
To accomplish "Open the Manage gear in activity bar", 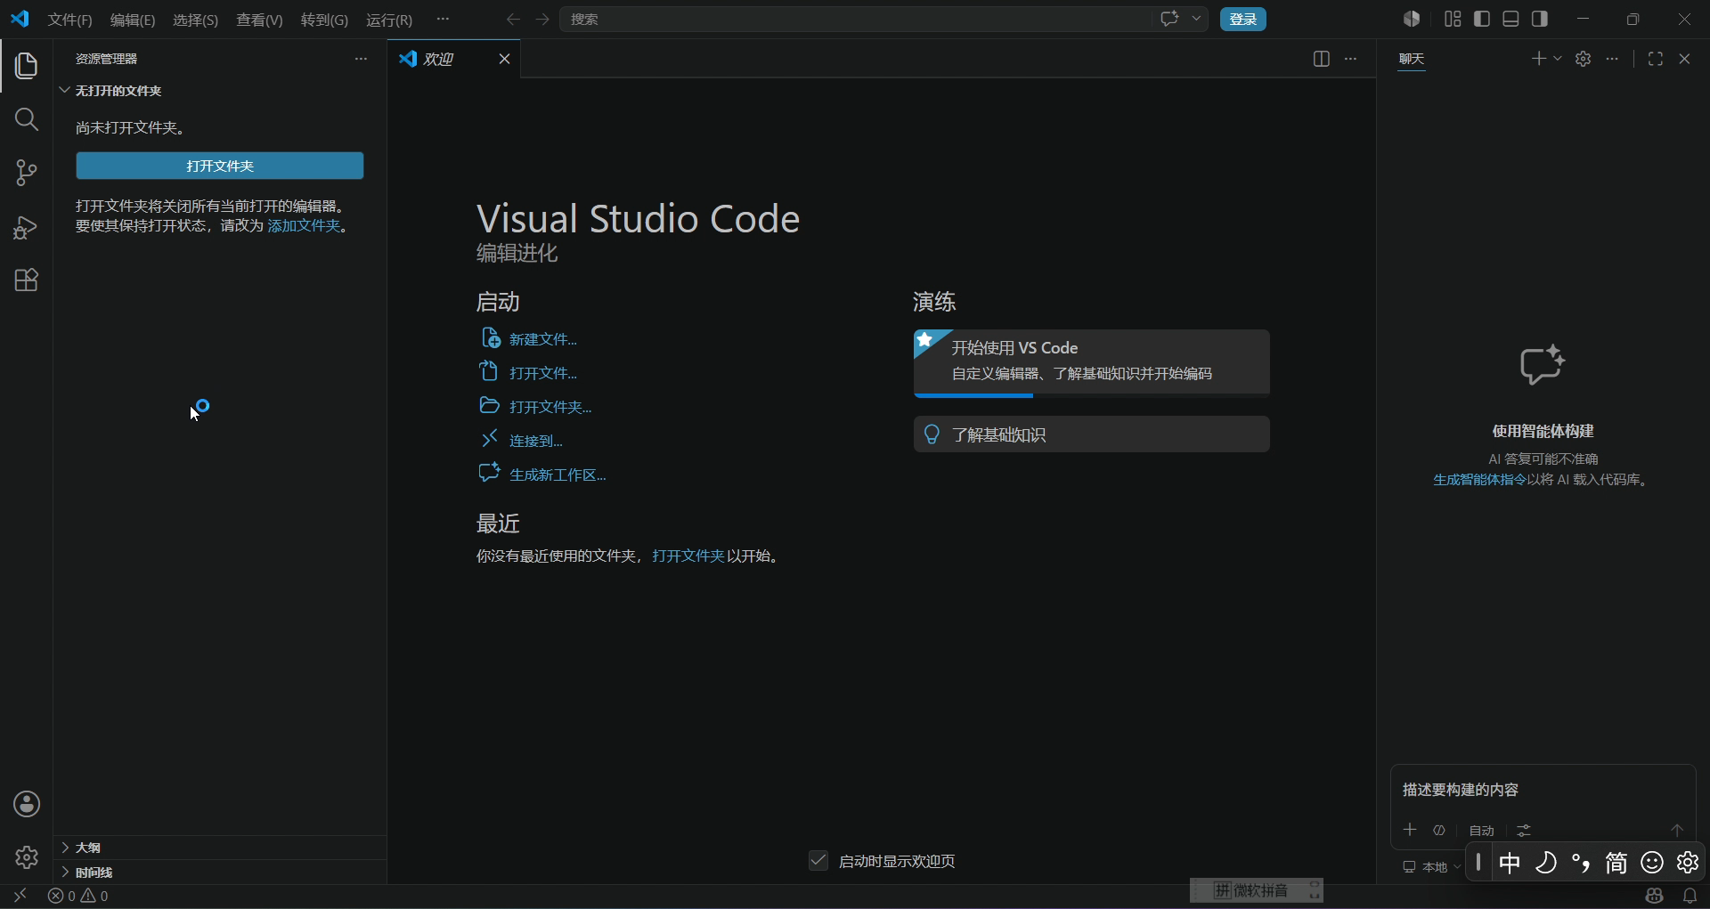I will tap(26, 857).
